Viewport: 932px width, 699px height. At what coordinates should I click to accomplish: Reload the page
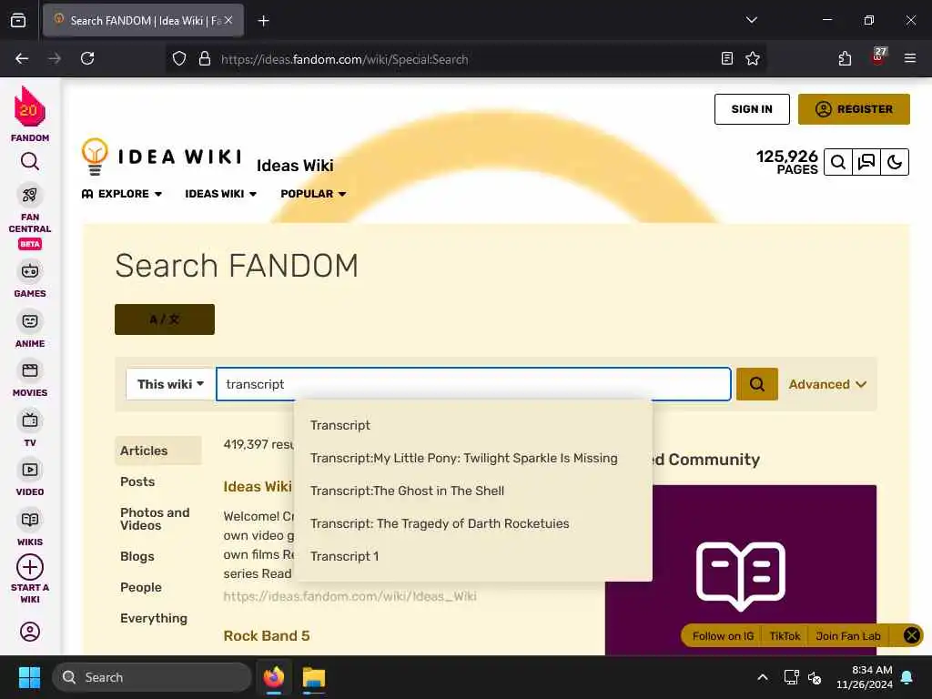(87, 58)
